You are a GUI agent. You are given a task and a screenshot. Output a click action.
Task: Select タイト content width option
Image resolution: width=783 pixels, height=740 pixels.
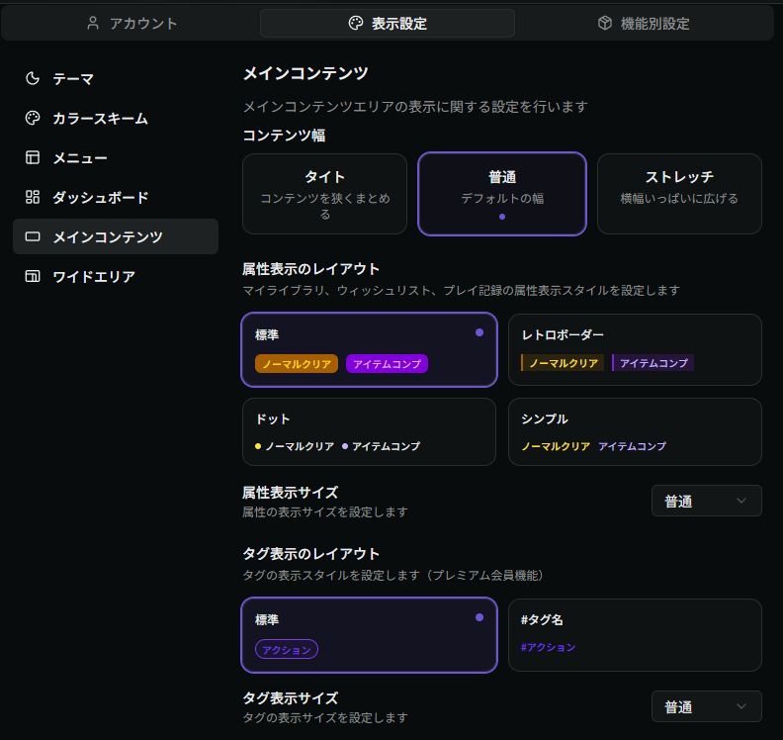point(324,194)
